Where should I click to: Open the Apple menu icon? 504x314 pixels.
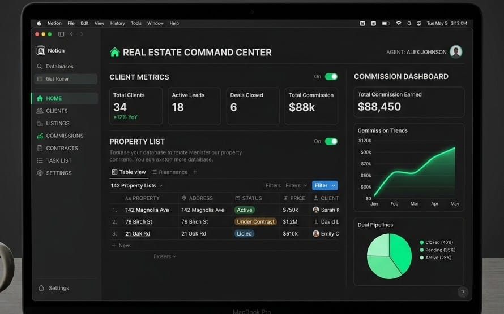pos(39,23)
